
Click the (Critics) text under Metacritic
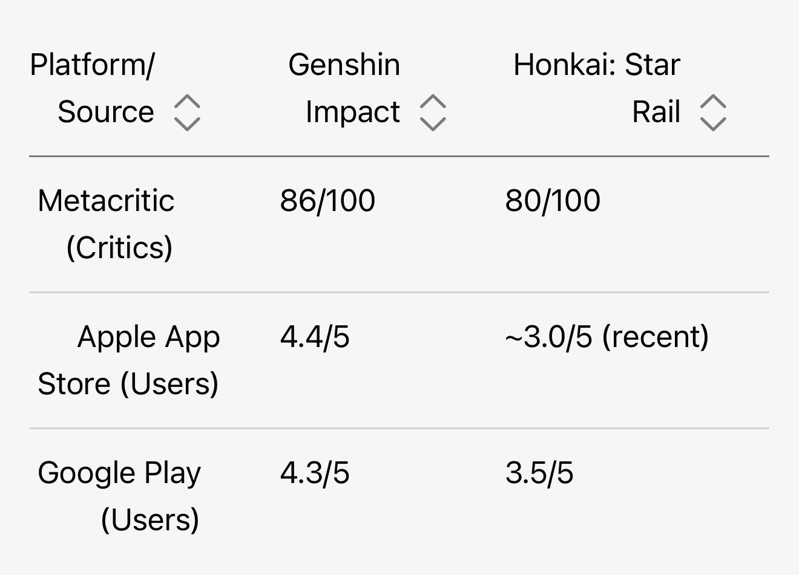pyautogui.click(x=119, y=248)
